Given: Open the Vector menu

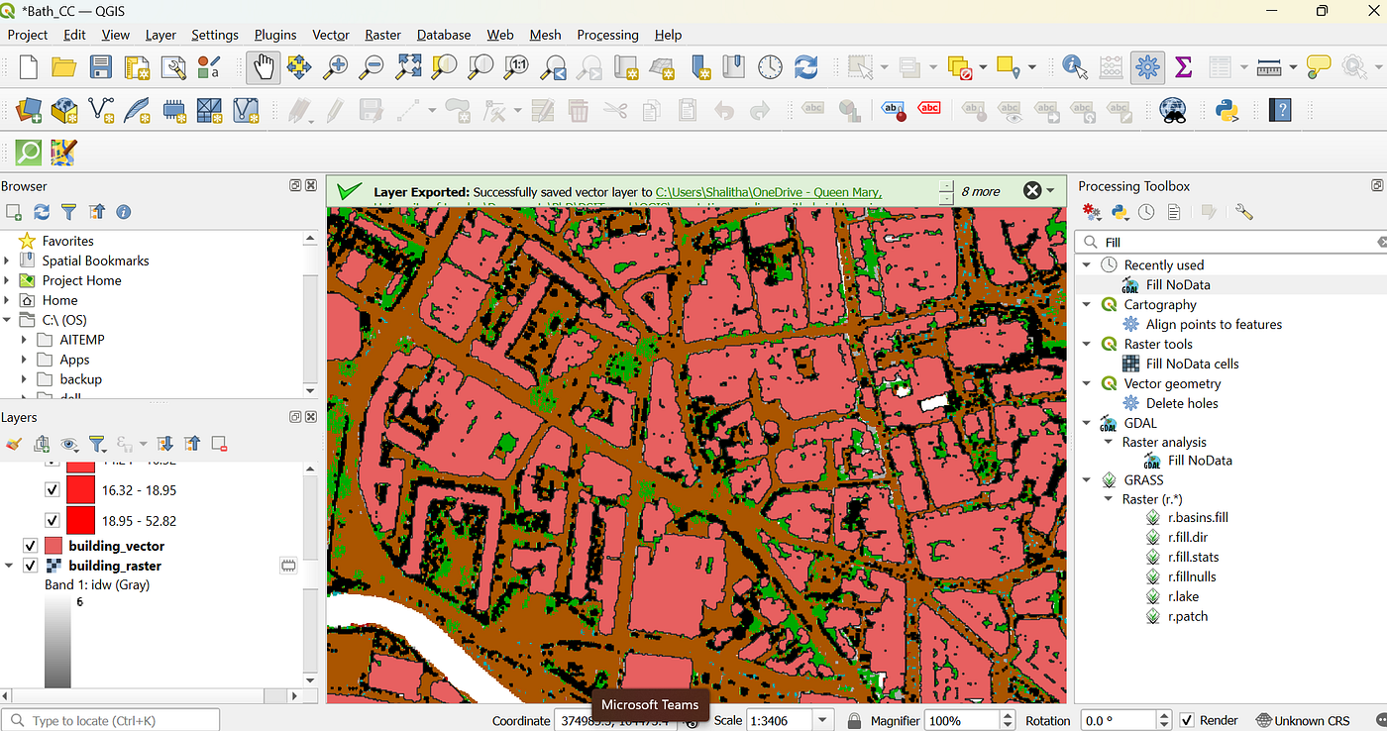Looking at the screenshot, I should 331,35.
